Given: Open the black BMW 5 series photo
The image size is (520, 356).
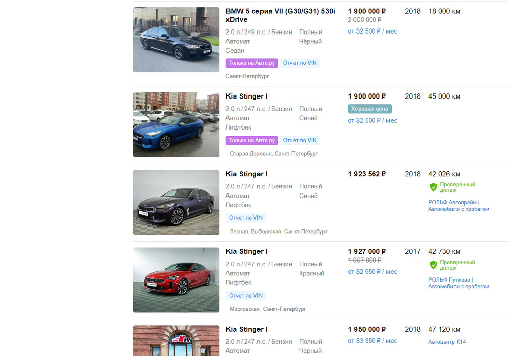Looking at the screenshot, I should click(176, 40).
